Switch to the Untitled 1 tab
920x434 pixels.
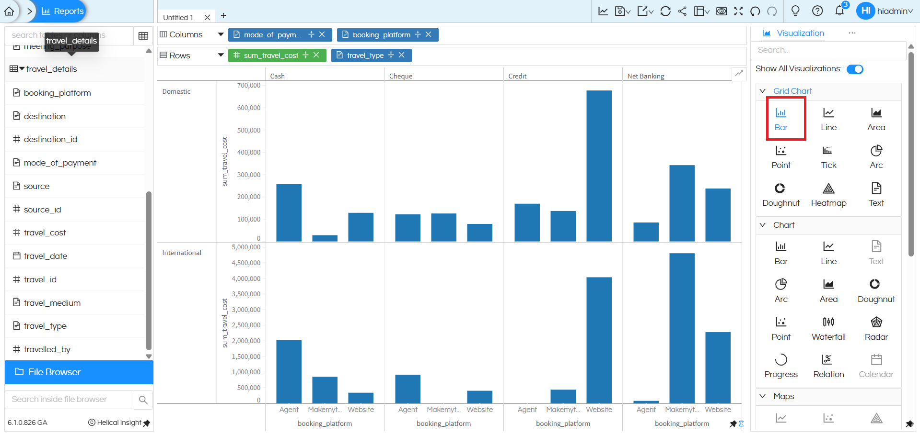[177, 17]
